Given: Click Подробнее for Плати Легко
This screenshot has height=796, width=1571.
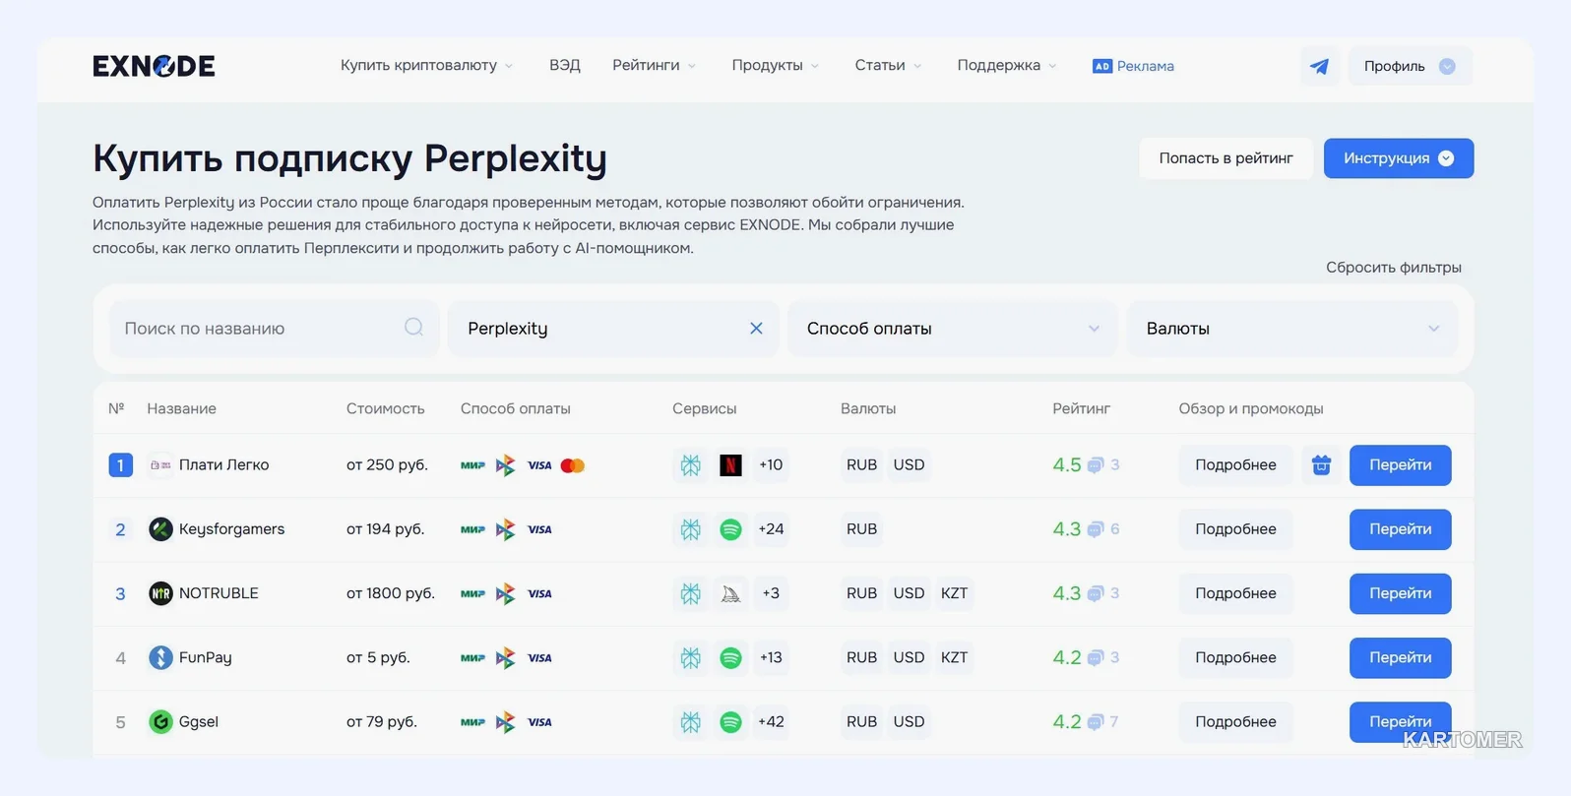Looking at the screenshot, I should click(x=1235, y=464).
